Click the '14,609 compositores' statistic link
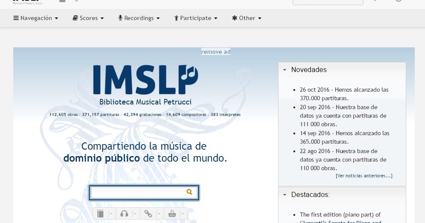 pos(186,114)
